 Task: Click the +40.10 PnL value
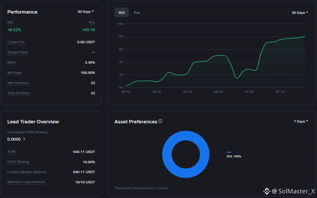[88, 30]
